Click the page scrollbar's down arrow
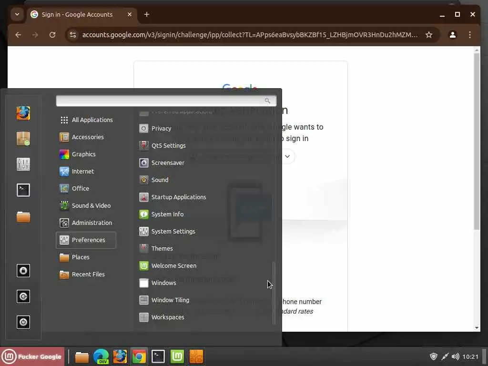The height and width of the screenshot is (366, 488). pyautogui.click(x=477, y=328)
